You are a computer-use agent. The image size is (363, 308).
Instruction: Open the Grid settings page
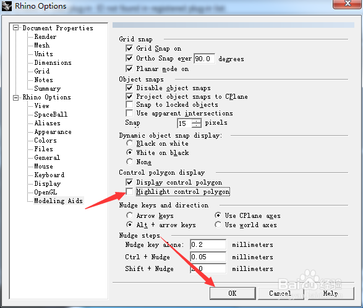point(41,71)
